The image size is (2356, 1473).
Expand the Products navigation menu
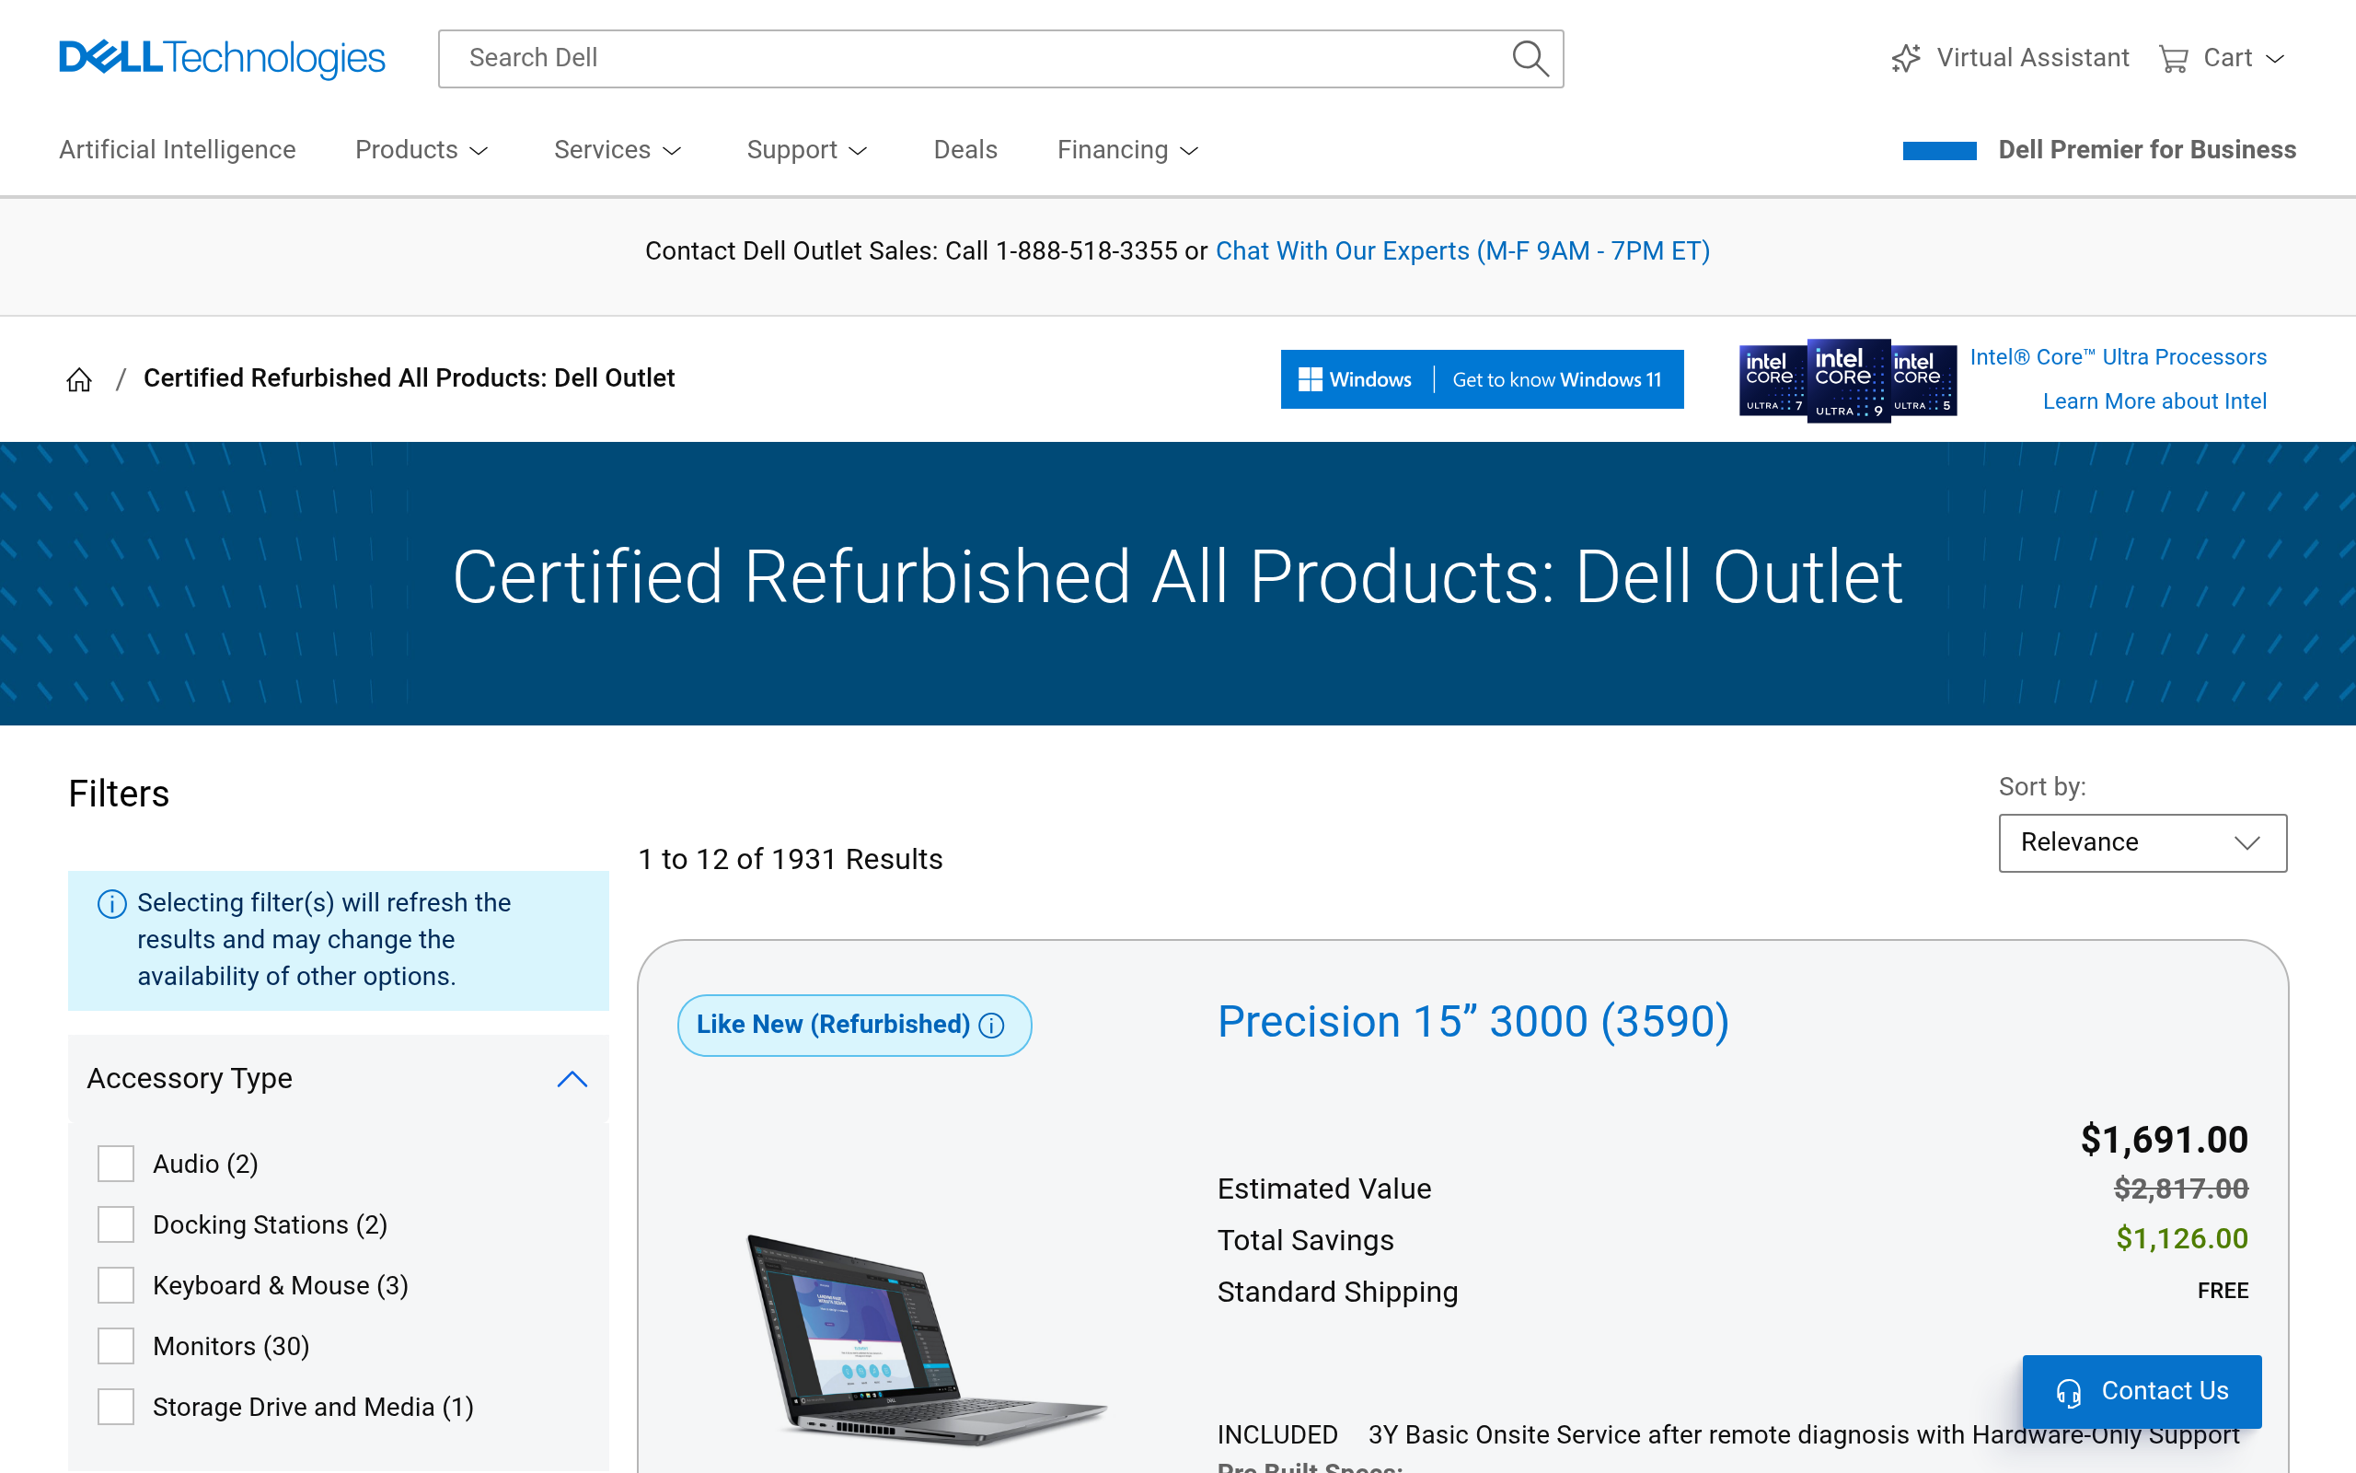coord(421,150)
